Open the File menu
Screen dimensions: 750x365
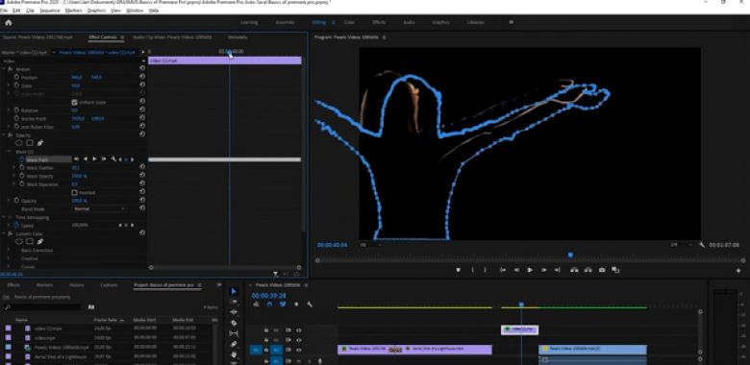[x=4, y=10]
